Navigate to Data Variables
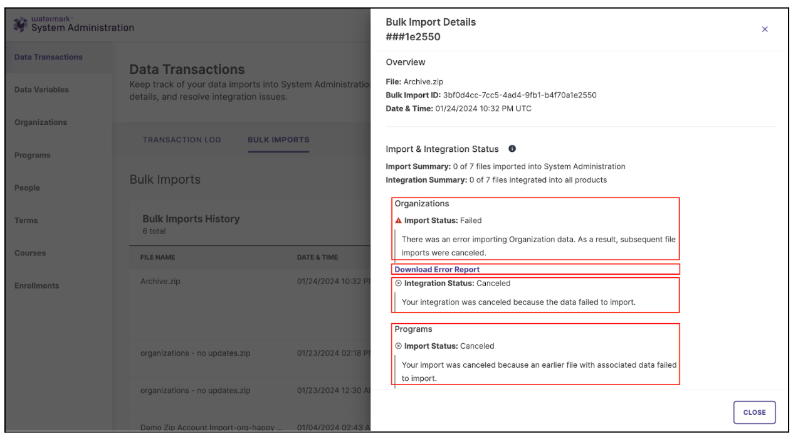This screenshot has width=793, height=436. tap(40, 90)
